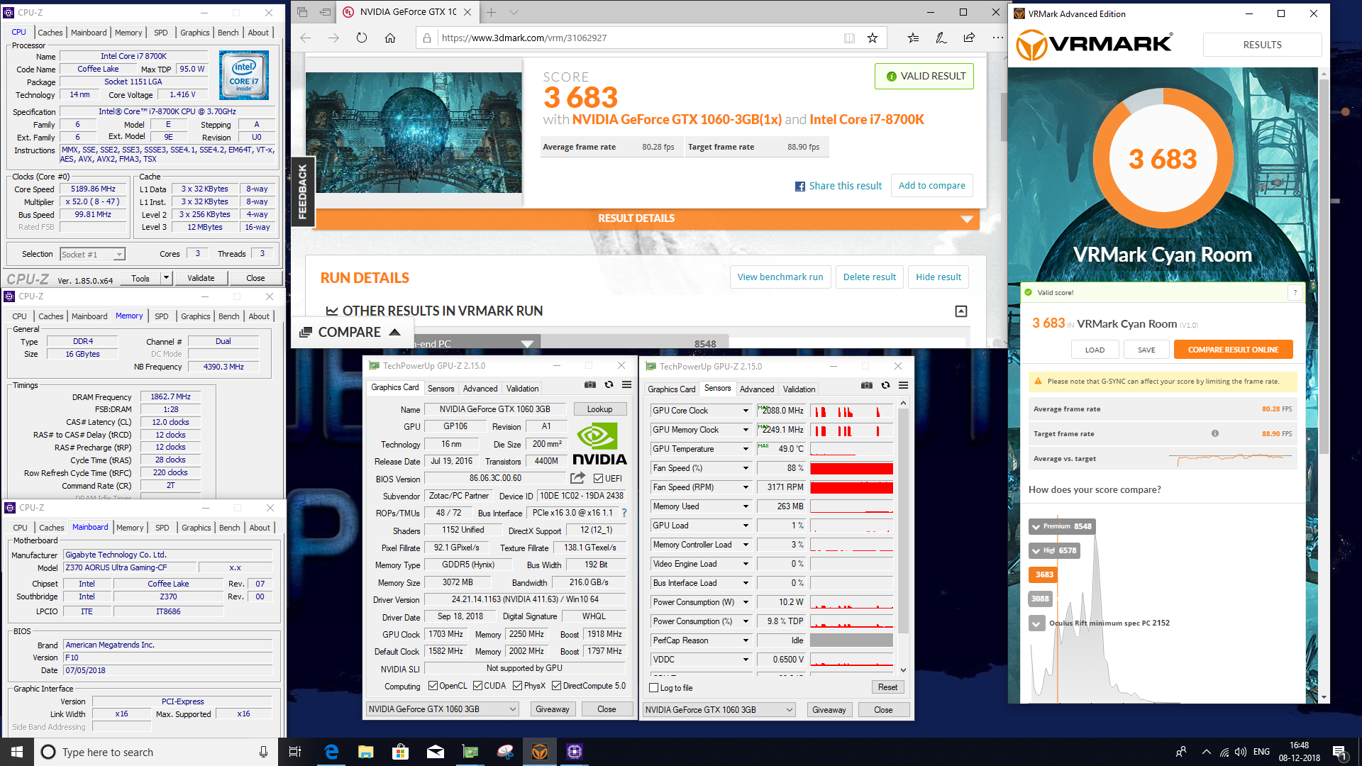Expand the Result Details orange bar

(647, 218)
